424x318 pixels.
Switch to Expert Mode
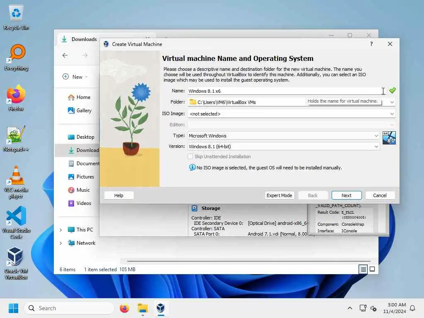coord(279,195)
